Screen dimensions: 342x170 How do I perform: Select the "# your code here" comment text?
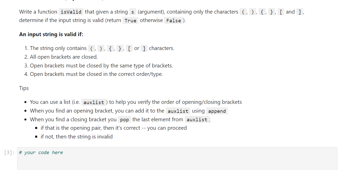click(x=41, y=152)
